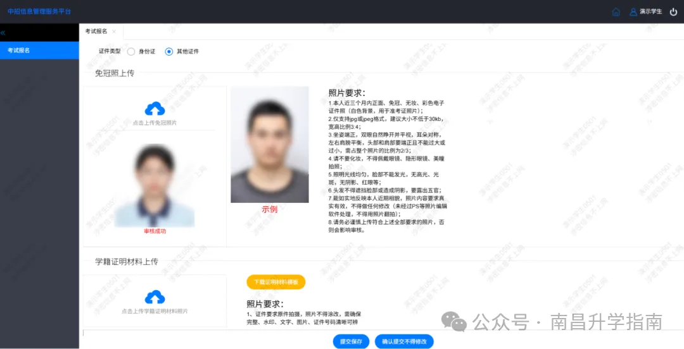The image size is (684, 349).
Task: Click the 学籍证明材料上传 section heading
Action: point(127,262)
